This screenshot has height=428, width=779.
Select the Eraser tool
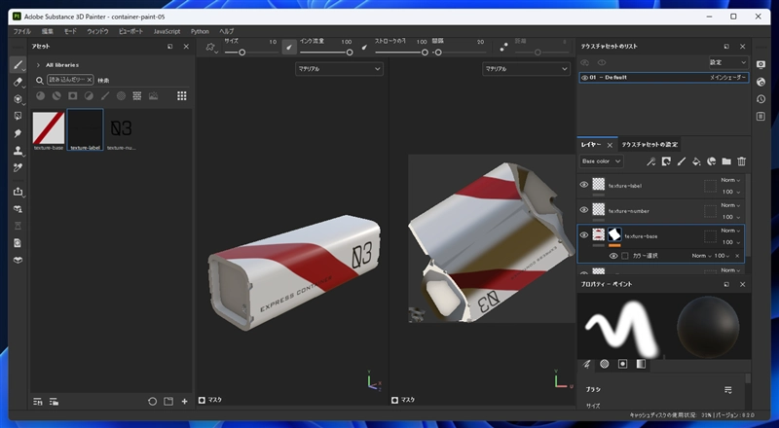[x=18, y=82]
